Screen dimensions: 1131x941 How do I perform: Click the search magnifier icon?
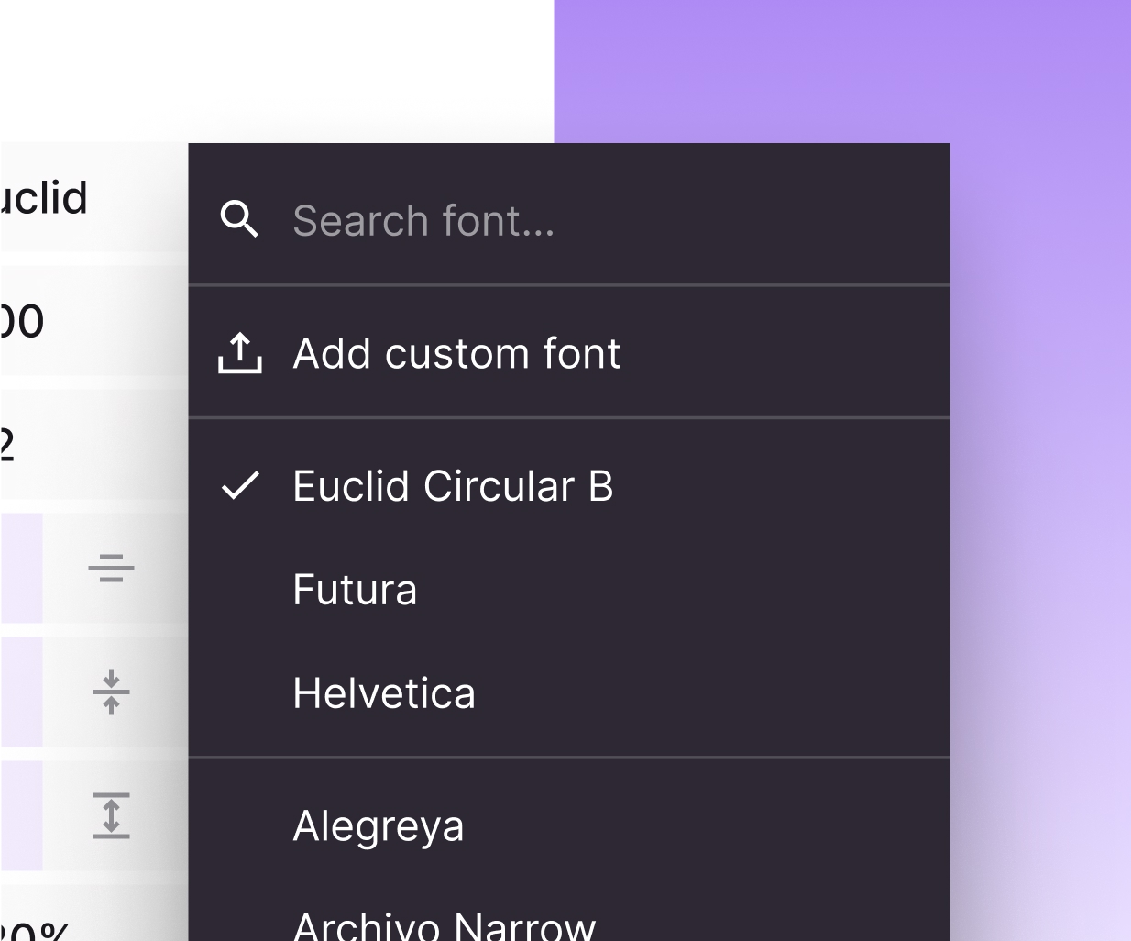pos(239,220)
